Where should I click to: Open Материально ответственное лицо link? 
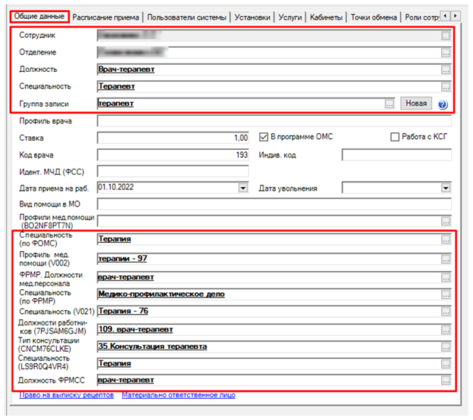coord(179,395)
